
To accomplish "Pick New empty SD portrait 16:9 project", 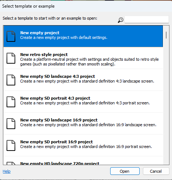I will point(83,145).
